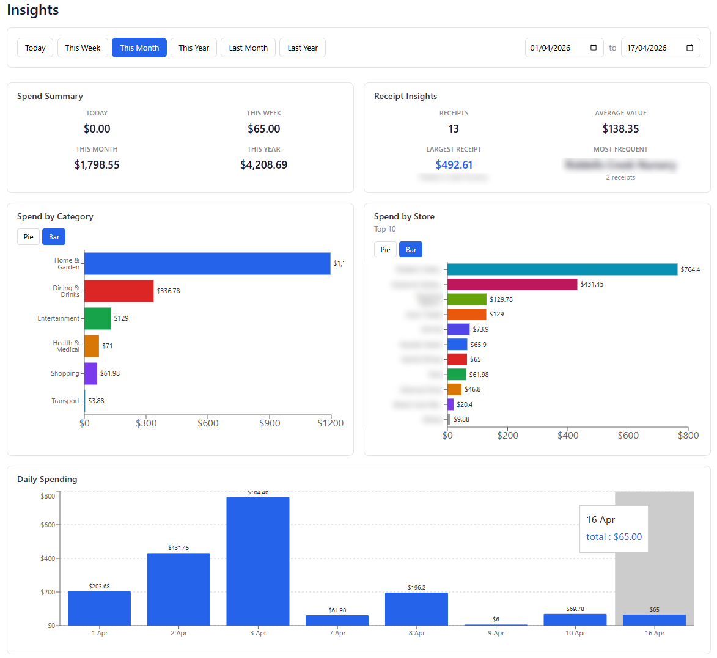Switch to This Week view
Image resolution: width=717 pixels, height=658 pixels.
coord(83,48)
